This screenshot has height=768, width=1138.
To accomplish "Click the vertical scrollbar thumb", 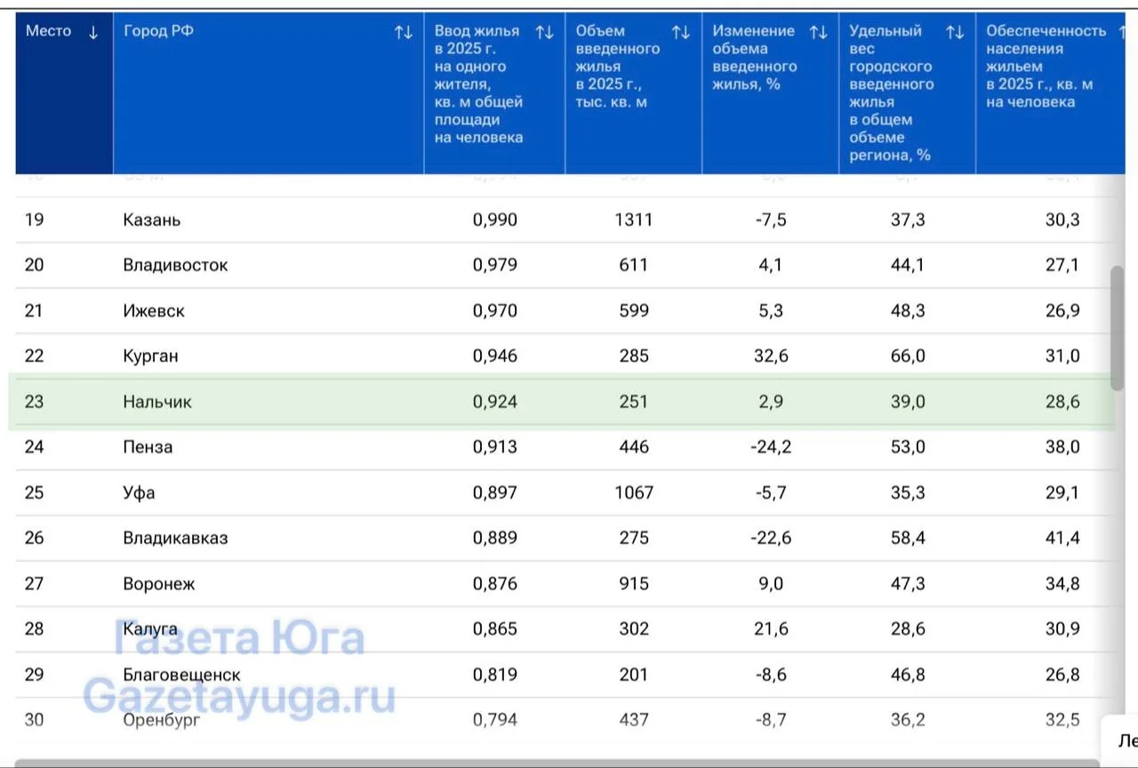I will 1118,328.
